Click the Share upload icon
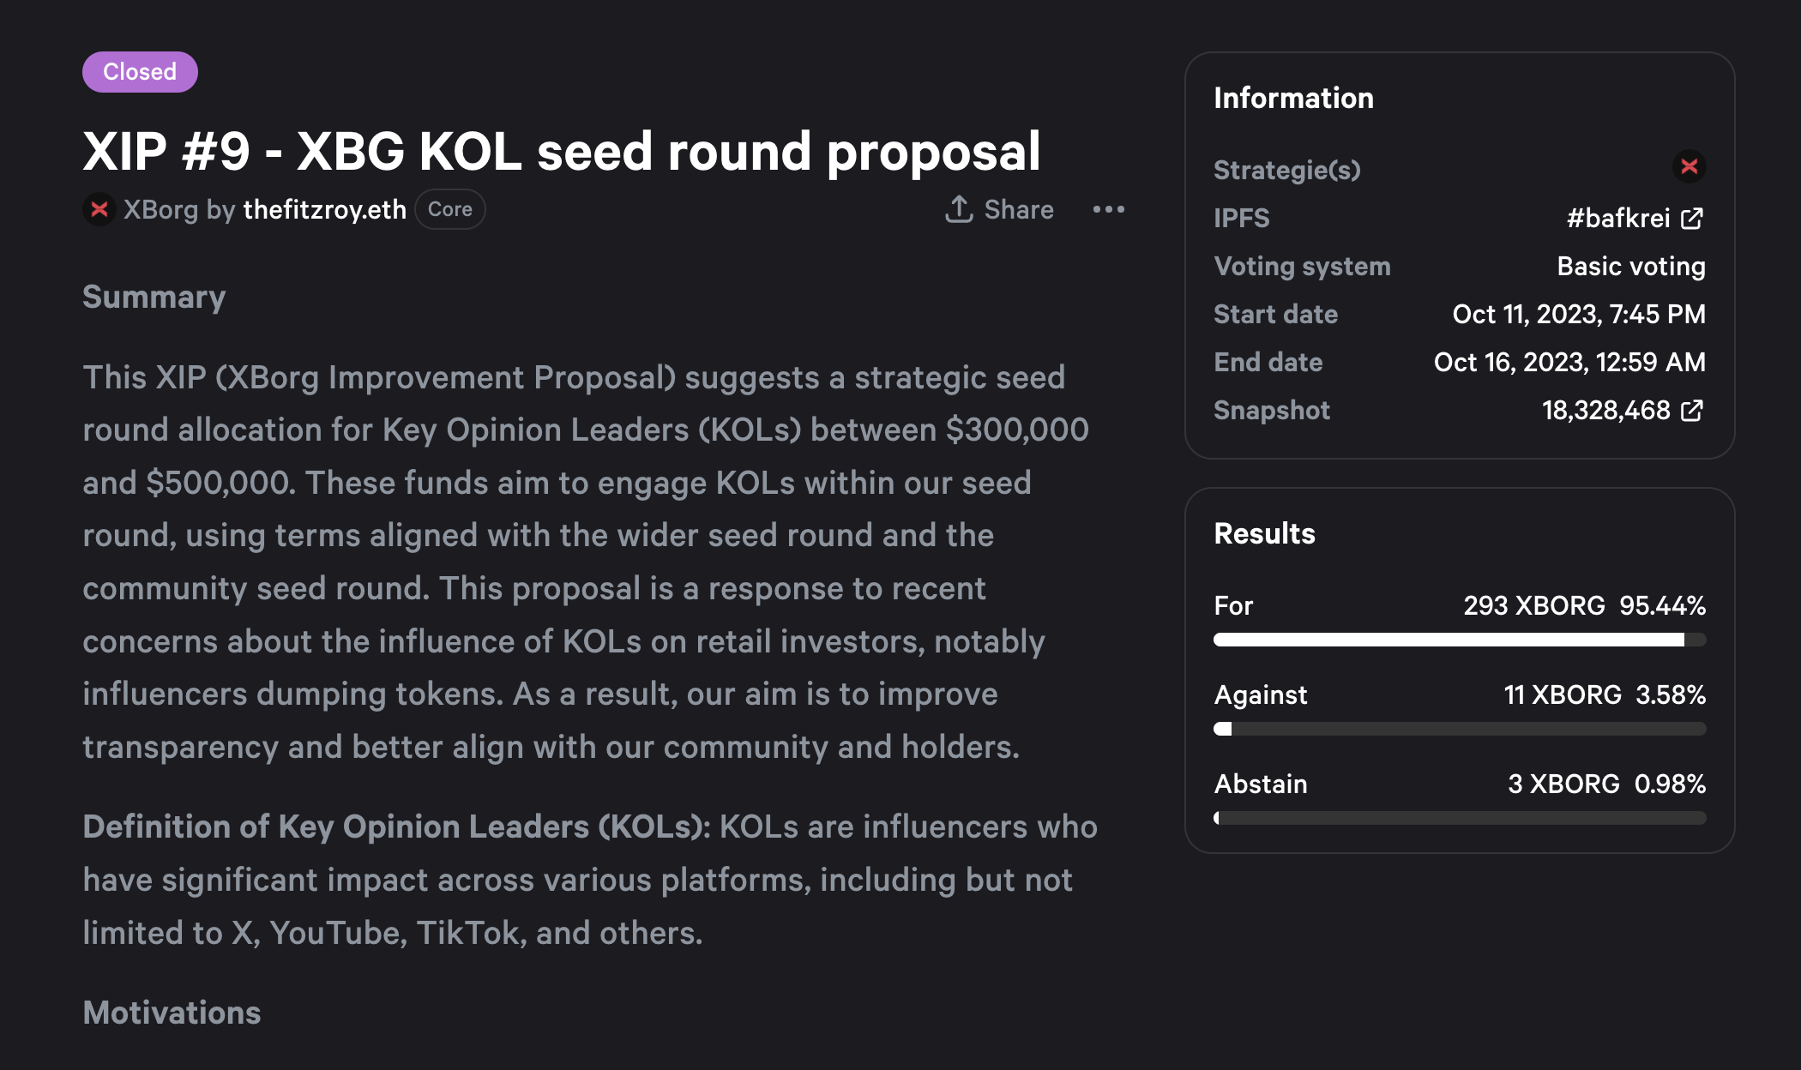1801x1070 pixels. (959, 209)
